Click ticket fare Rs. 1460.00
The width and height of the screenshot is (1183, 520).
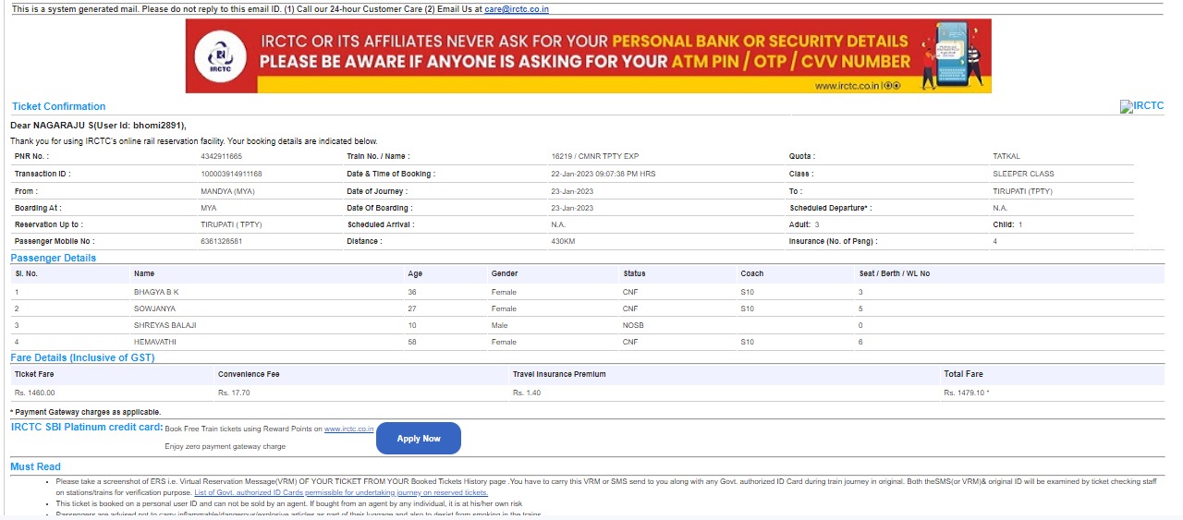click(x=35, y=393)
